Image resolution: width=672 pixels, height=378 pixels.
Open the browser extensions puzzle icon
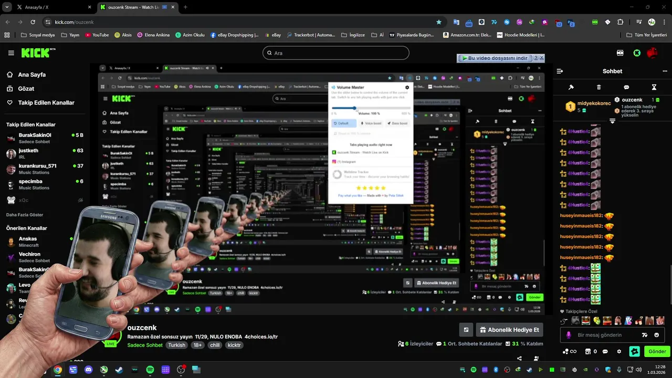tap(621, 22)
